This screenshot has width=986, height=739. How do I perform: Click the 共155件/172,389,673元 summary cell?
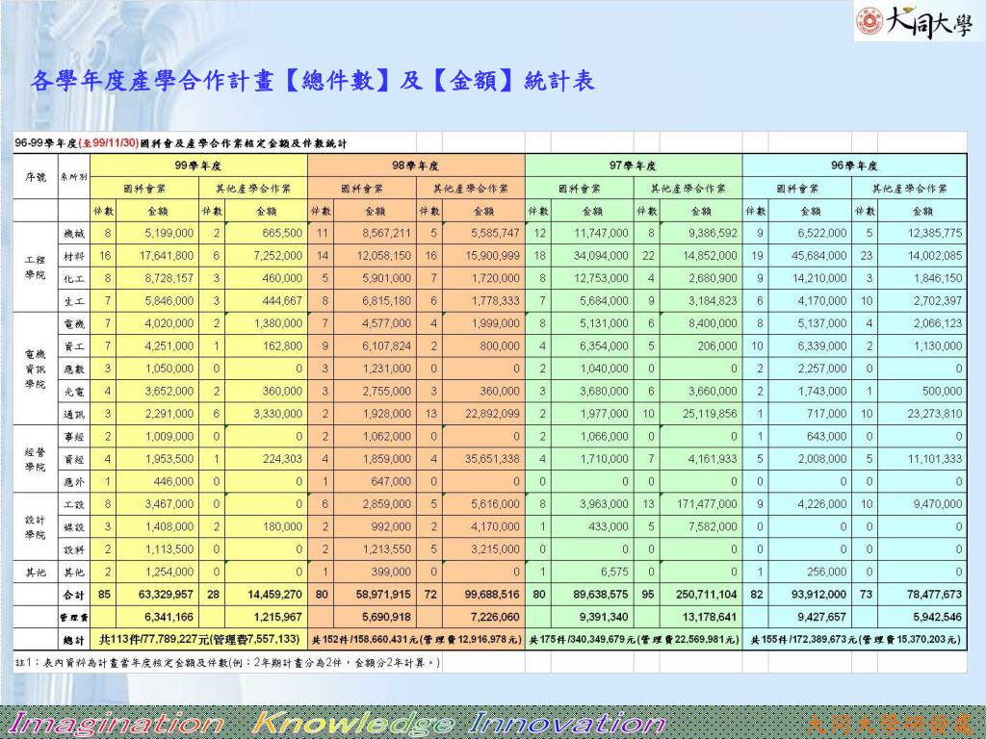pos(855,640)
